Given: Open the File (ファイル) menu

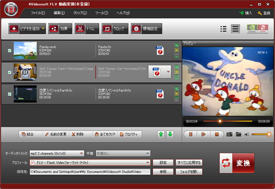Looking at the screenshot, I should coord(38,13).
